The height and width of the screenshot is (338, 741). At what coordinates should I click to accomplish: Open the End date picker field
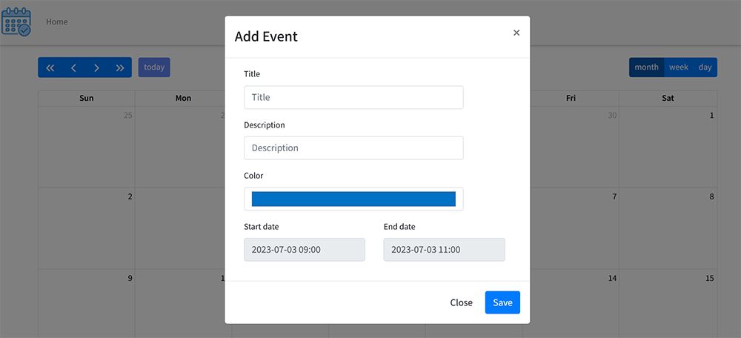click(x=444, y=250)
